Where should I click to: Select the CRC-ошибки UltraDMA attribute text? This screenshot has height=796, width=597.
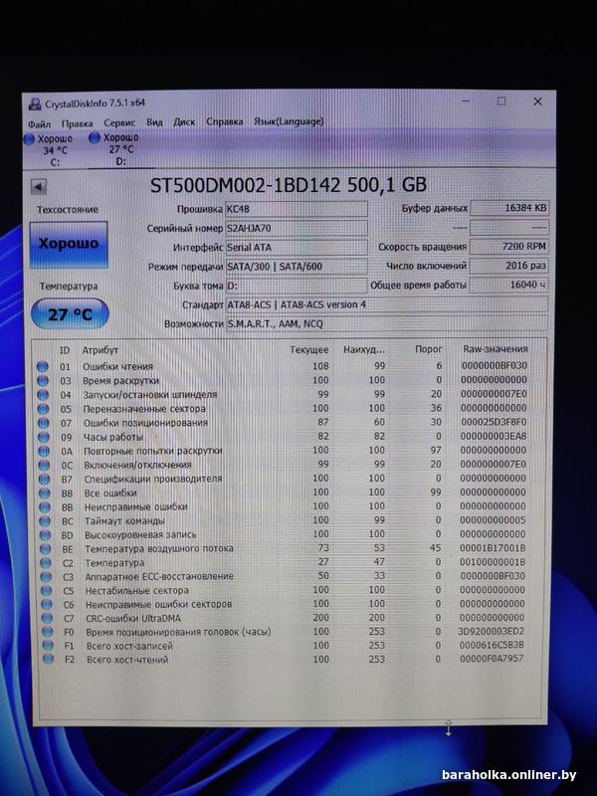(x=133, y=618)
